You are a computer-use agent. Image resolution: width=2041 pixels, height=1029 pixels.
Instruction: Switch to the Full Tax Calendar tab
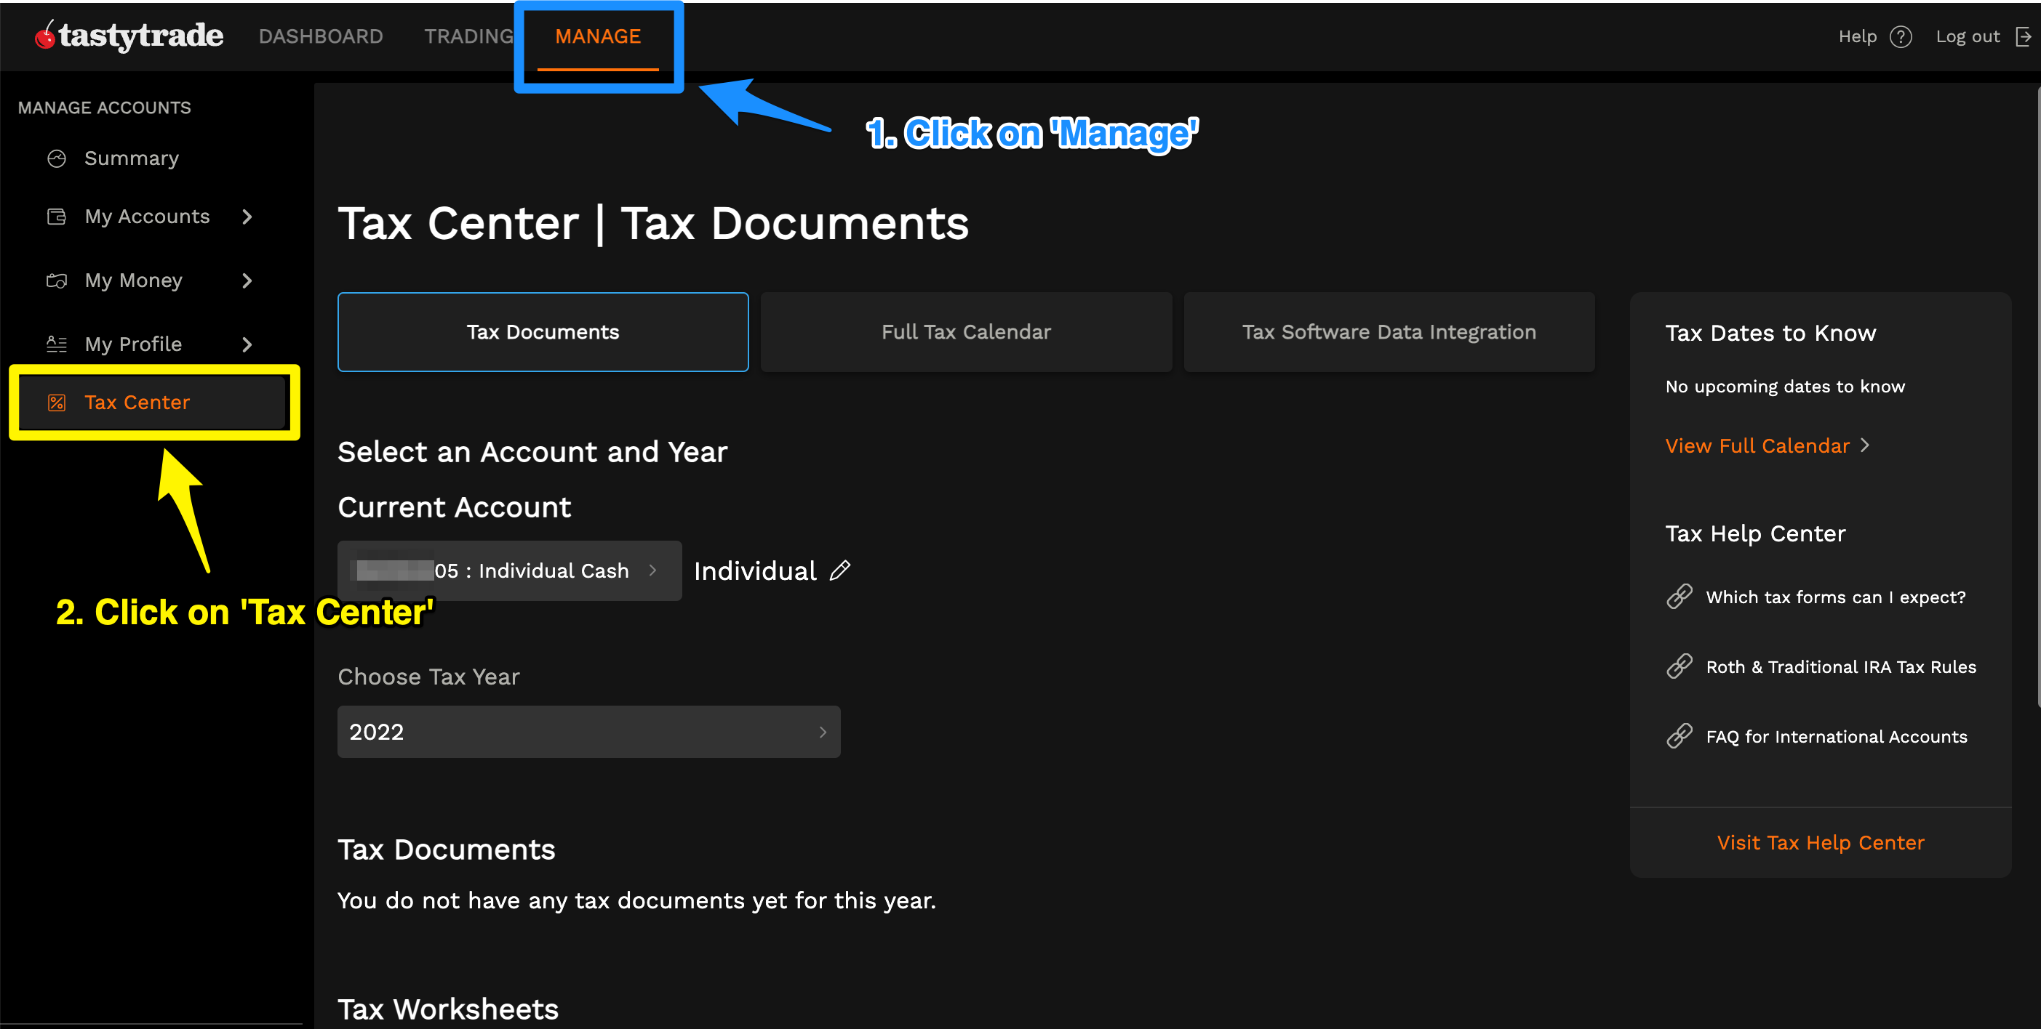click(x=966, y=331)
